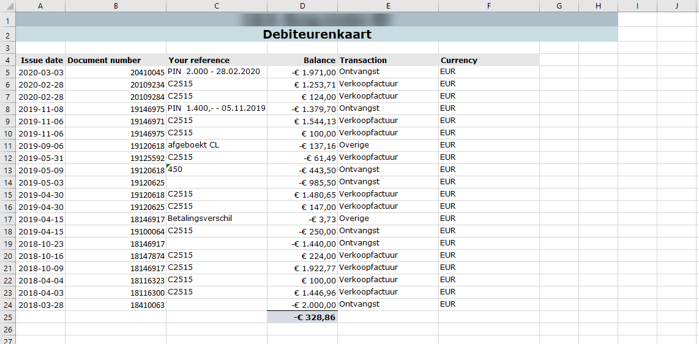The width and height of the screenshot is (699, 344).
Task: Click the Issue date header cell
Action: (40, 60)
